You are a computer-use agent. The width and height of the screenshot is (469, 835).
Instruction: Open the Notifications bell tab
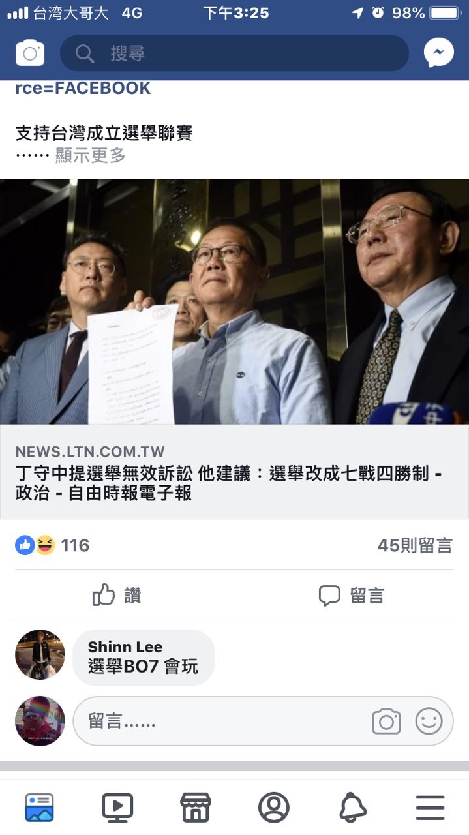353,808
